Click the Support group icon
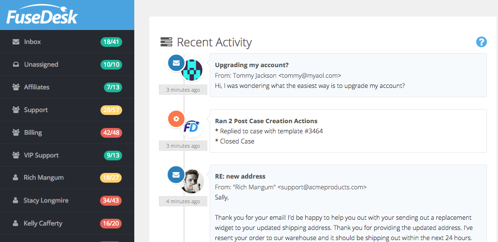 16,110
